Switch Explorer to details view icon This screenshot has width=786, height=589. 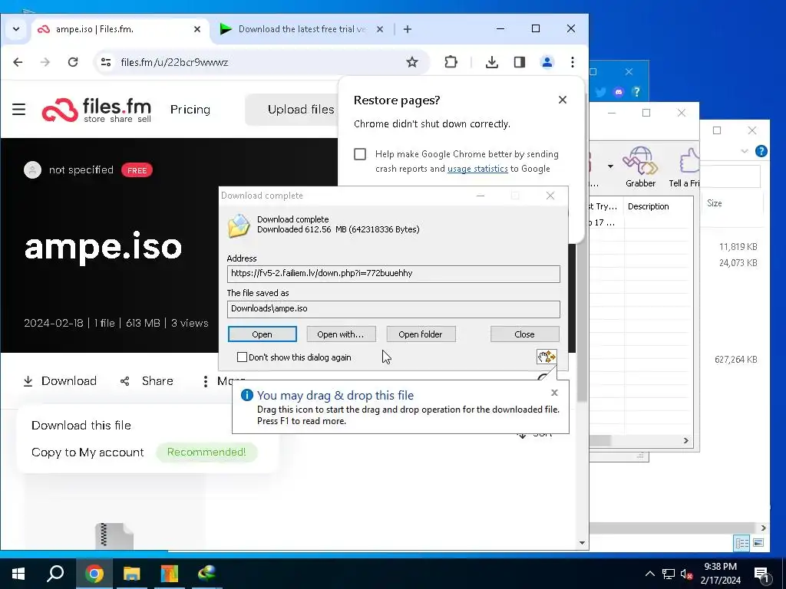tap(741, 543)
